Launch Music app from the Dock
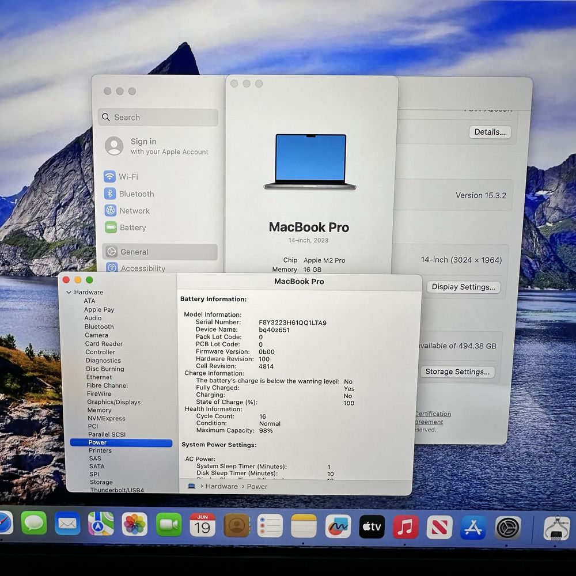Image resolution: width=576 pixels, height=576 pixels. (406, 527)
